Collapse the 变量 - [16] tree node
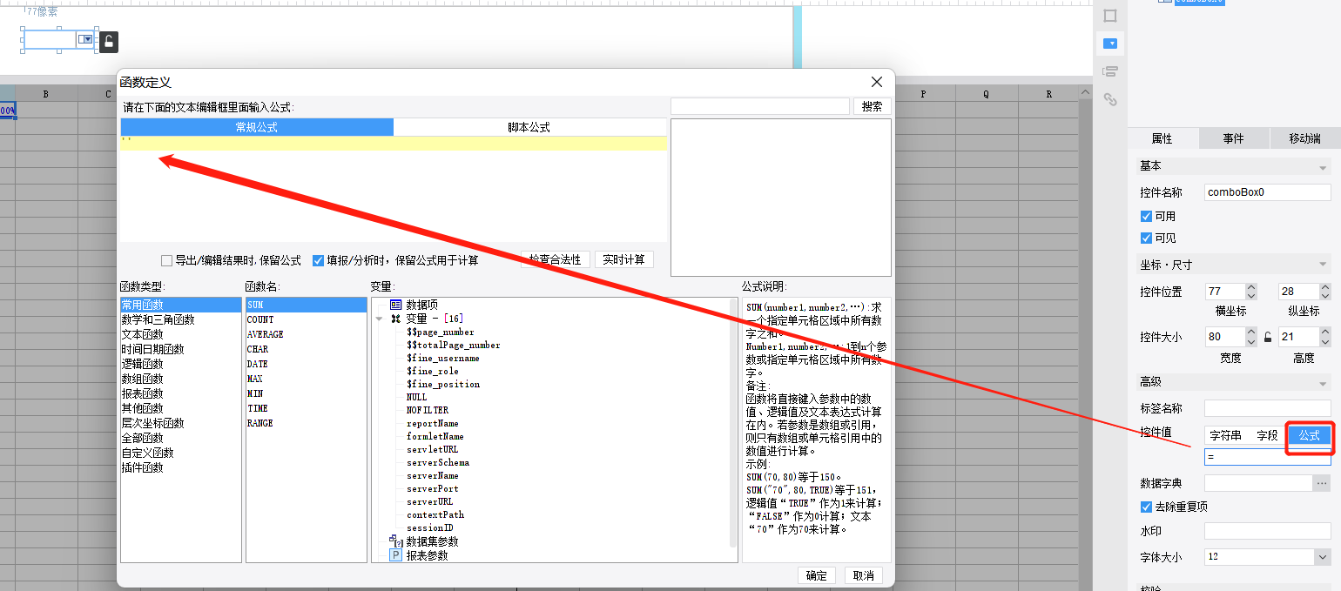 (380, 319)
